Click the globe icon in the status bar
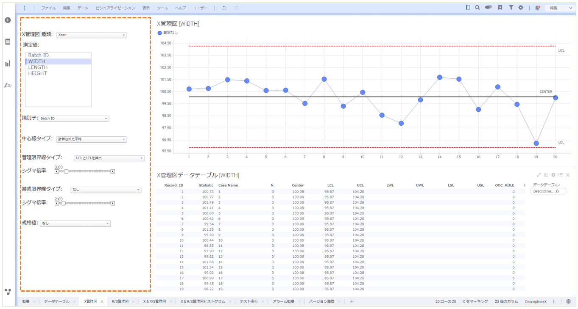Image resolution: width=578 pixels, height=309 pixels. coord(569,302)
